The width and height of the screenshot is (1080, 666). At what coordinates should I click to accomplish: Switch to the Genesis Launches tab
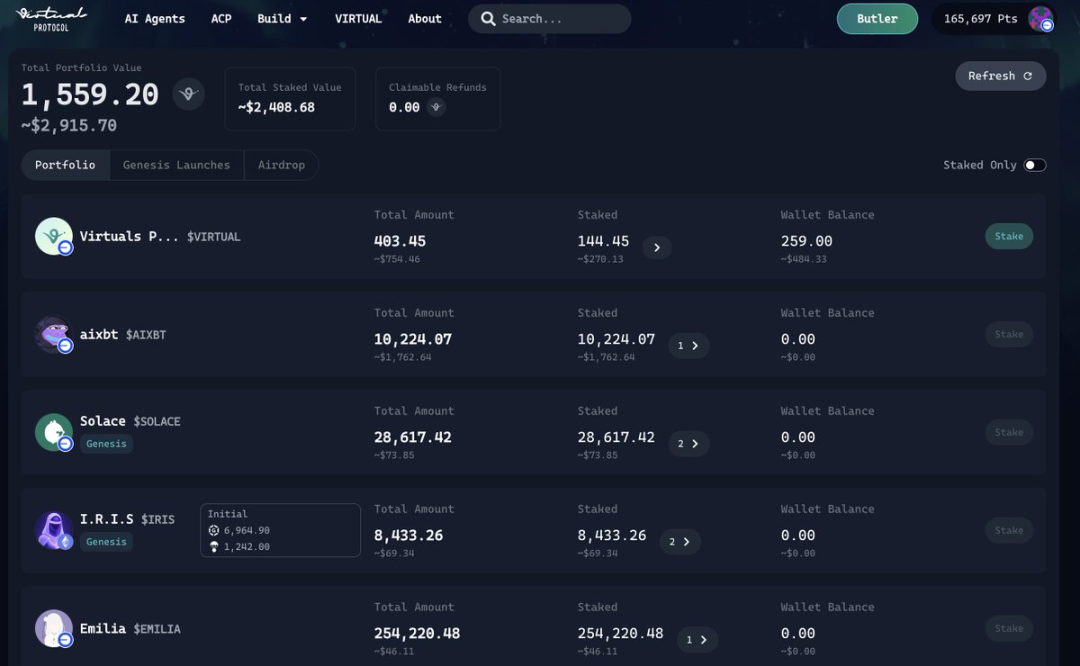point(176,165)
